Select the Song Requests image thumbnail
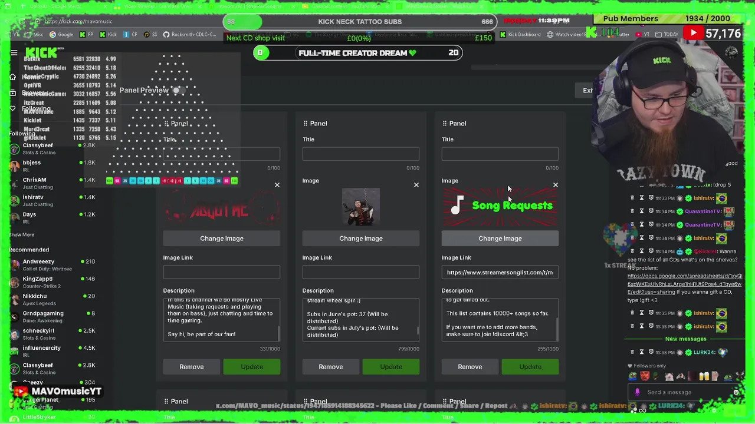This screenshot has width=755, height=424. point(500,206)
